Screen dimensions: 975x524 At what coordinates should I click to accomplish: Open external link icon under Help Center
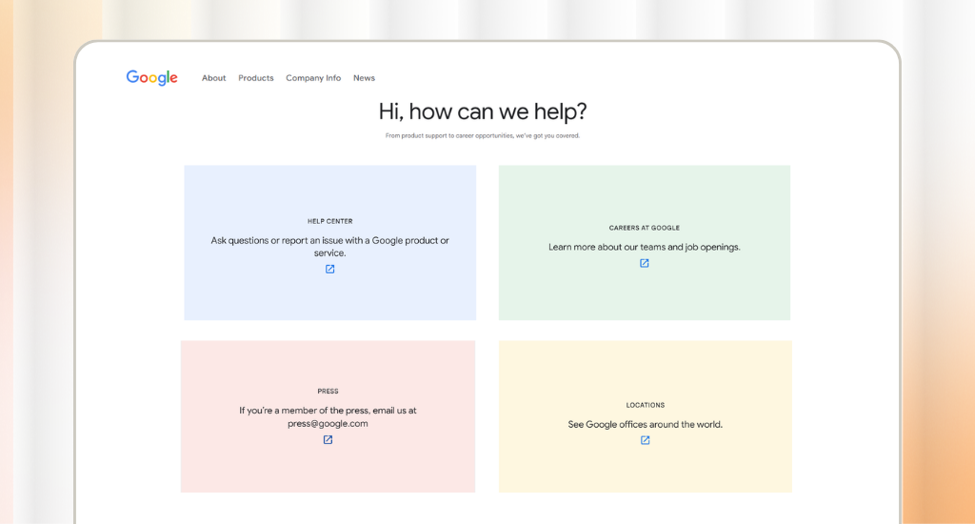point(330,269)
